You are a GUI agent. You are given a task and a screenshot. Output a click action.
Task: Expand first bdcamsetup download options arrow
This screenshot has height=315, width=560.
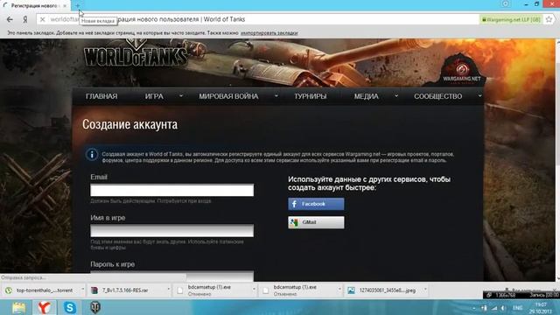[x=254, y=289]
